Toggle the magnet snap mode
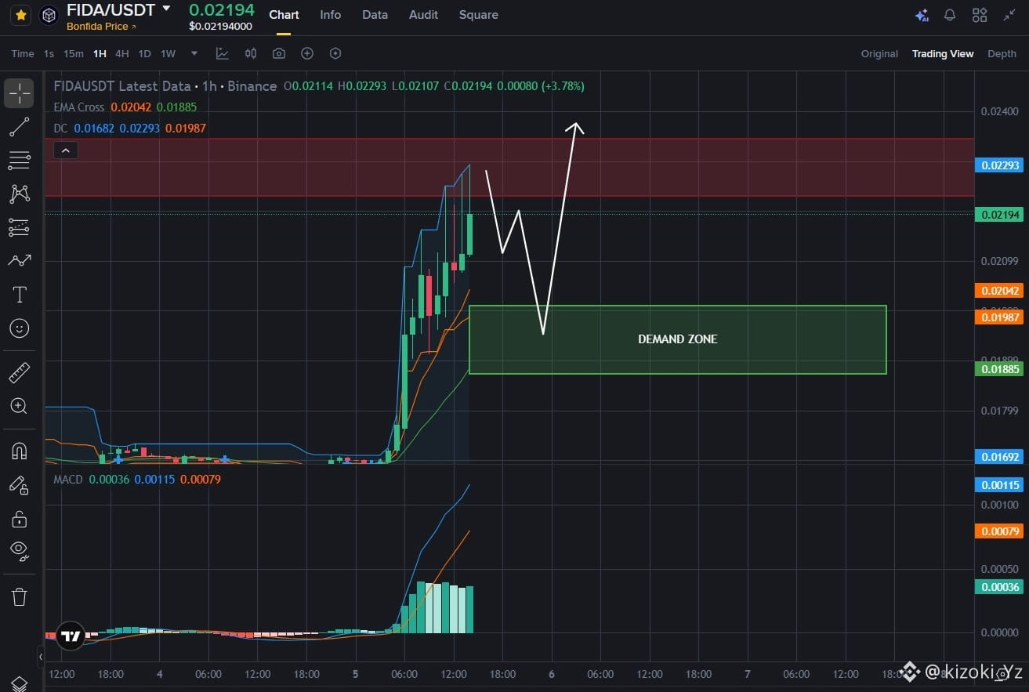 tap(20, 451)
